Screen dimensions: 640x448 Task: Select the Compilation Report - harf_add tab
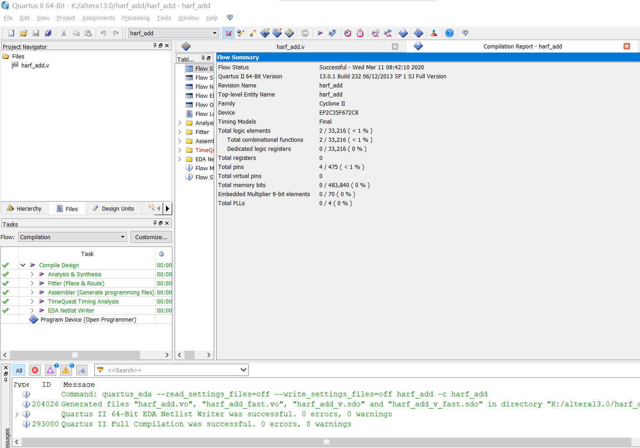coord(523,47)
